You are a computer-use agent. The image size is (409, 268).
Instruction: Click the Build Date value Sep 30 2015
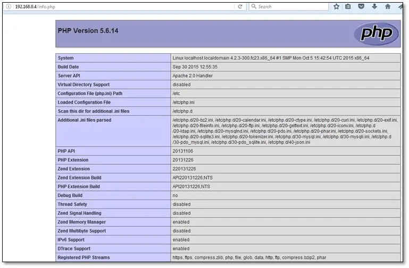point(195,67)
